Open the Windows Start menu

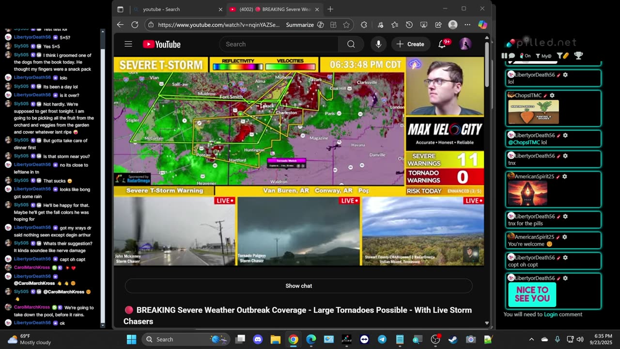[132, 339]
